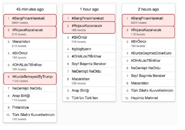Select Hepimiz Mehmet trend

tap(148, 98)
